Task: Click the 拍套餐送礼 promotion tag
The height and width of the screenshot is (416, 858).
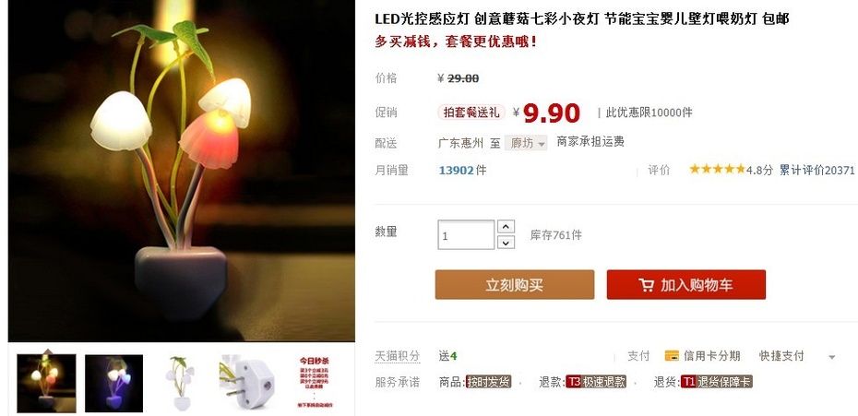Action: coord(471,113)
